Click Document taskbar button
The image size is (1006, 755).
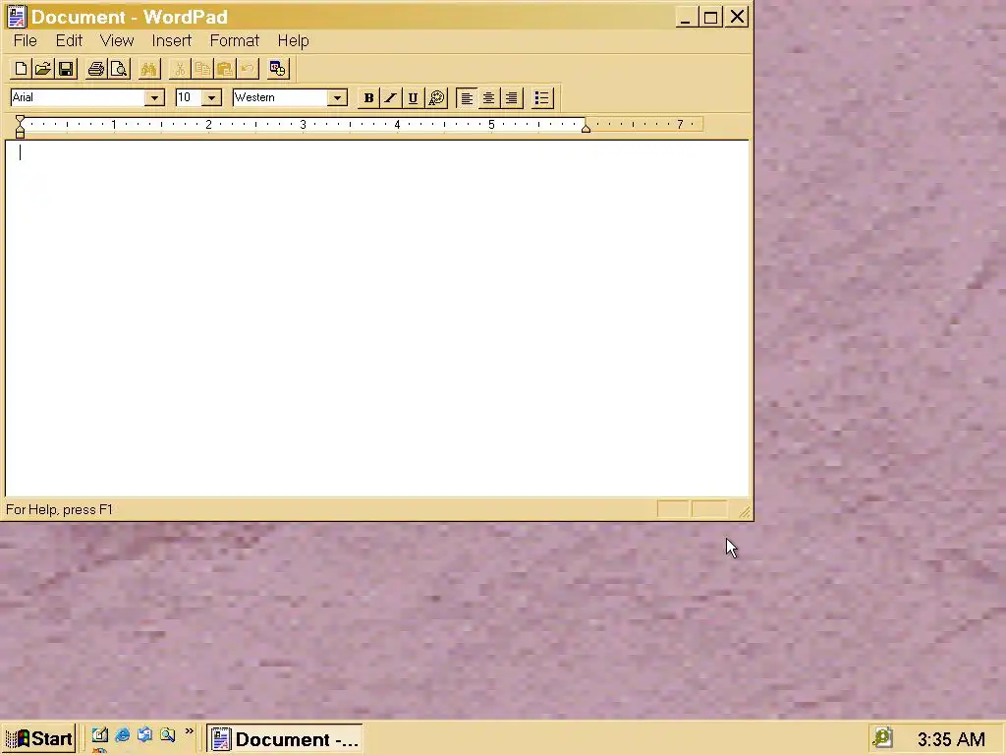tap(285, 739)
